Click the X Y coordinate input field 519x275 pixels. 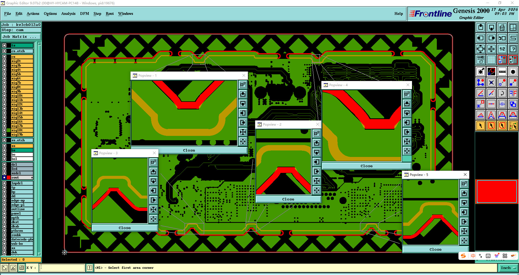(62, 268)
